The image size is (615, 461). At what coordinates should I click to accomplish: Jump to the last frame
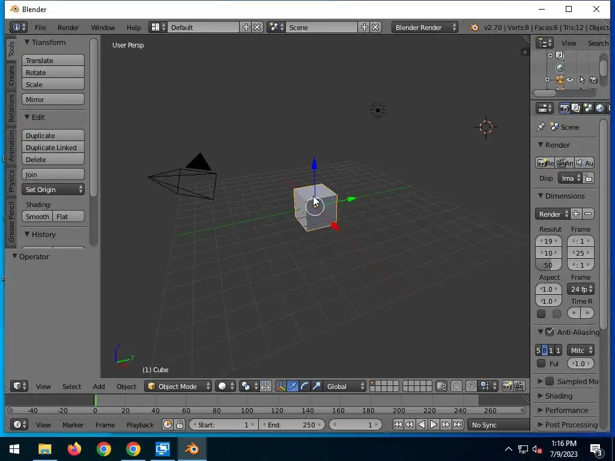point(458,424)
